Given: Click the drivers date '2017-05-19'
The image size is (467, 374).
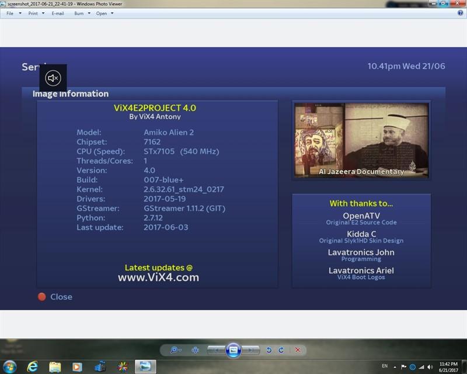Looking at the screenshot, I should pos(165,199).
